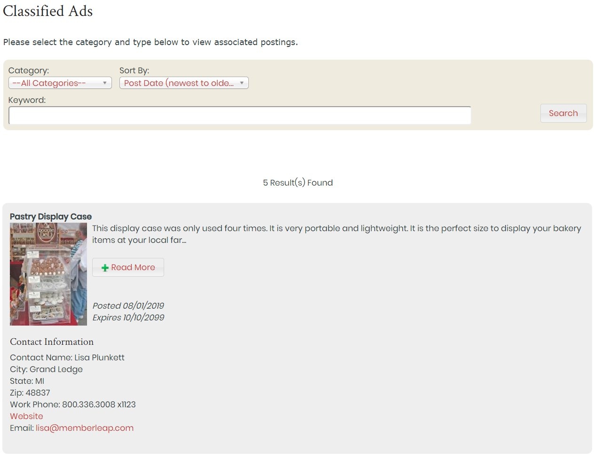This screenshot has height=459, width=594.
Task: Click the Posted 08/01/2019 text
Action: 128,306
